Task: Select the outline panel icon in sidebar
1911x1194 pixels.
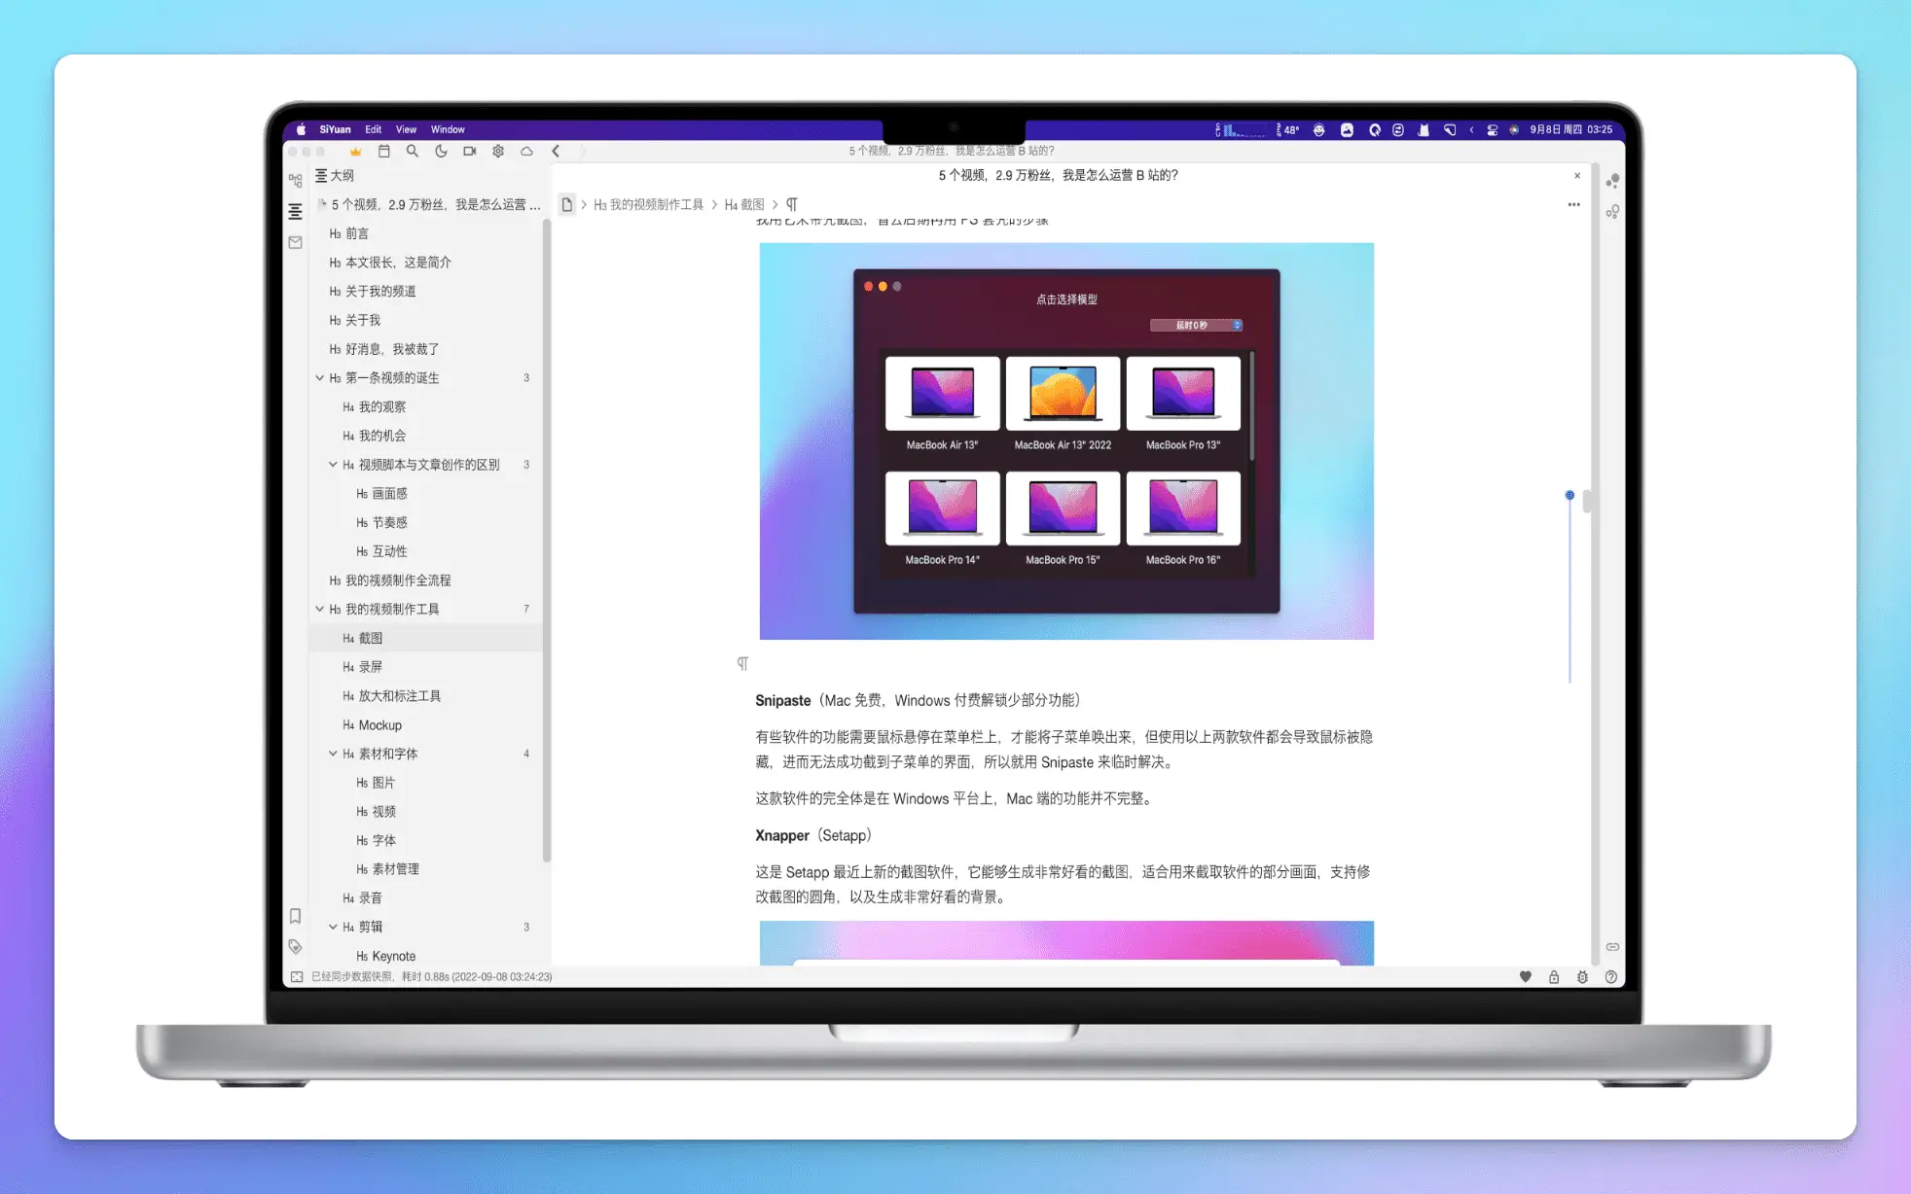Action: click(x=295, y=211)
